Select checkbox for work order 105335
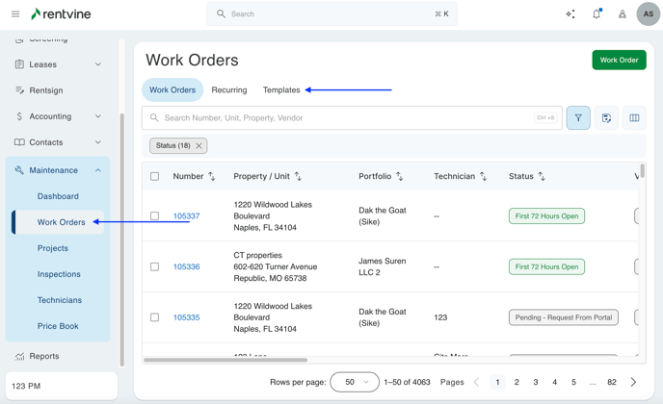Image resolution: width=663 pixels, height=404 pixels. pyautogui.click(x=154, y=317)
